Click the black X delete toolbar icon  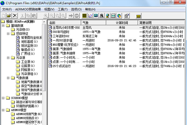coord(15,16)
